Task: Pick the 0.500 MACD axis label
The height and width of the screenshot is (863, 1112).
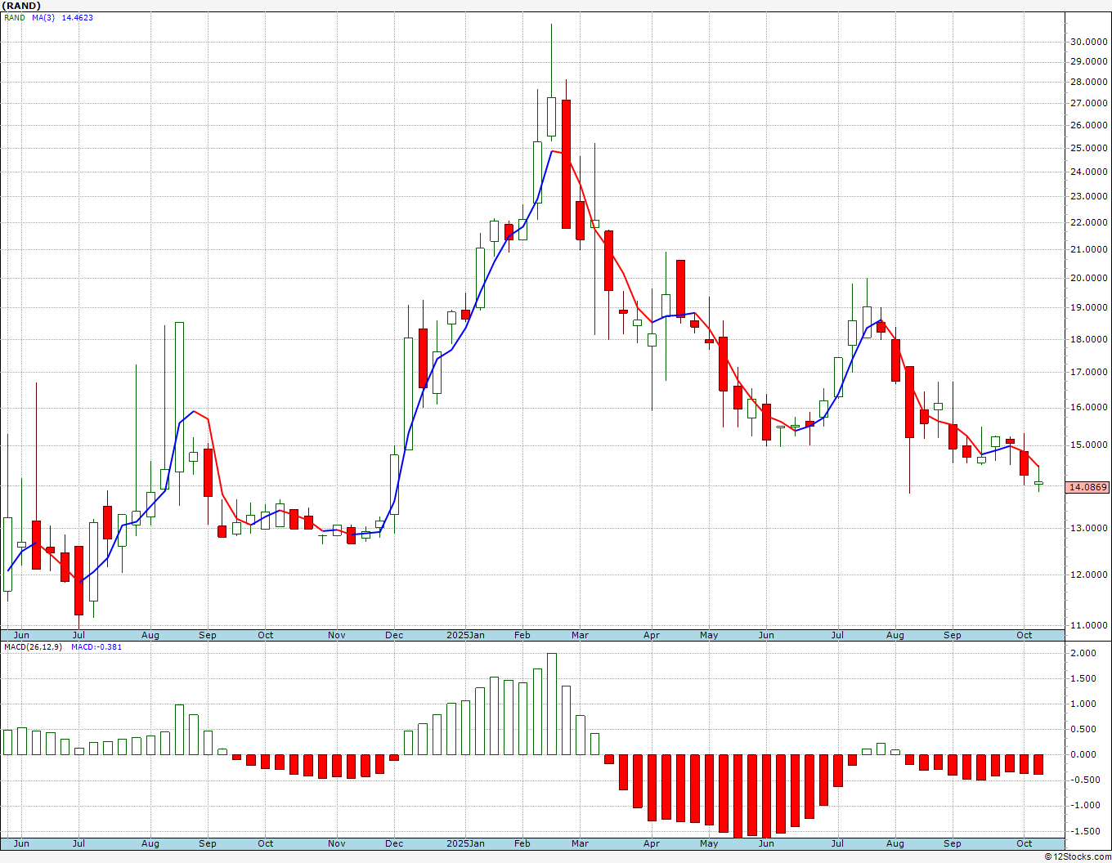Action: (1083, 729)
